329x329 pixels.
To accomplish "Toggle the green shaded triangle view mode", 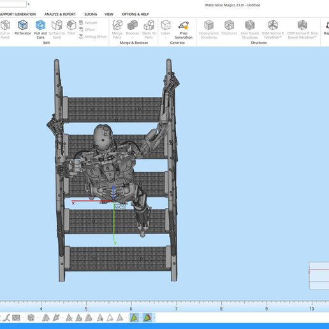I will pyautogui.click(x=134, y=318).
